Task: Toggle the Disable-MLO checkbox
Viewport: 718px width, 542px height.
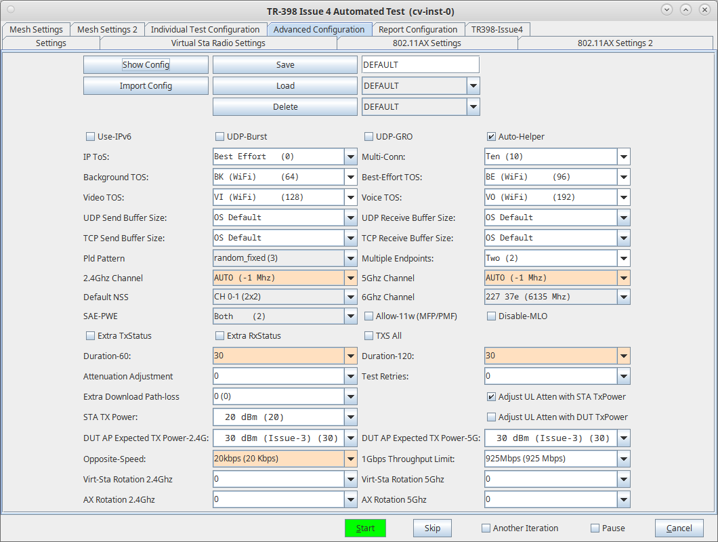Action: point(491,316)
